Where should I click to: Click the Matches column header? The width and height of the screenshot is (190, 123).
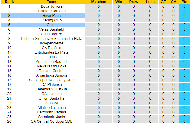[x=99, y=2]
